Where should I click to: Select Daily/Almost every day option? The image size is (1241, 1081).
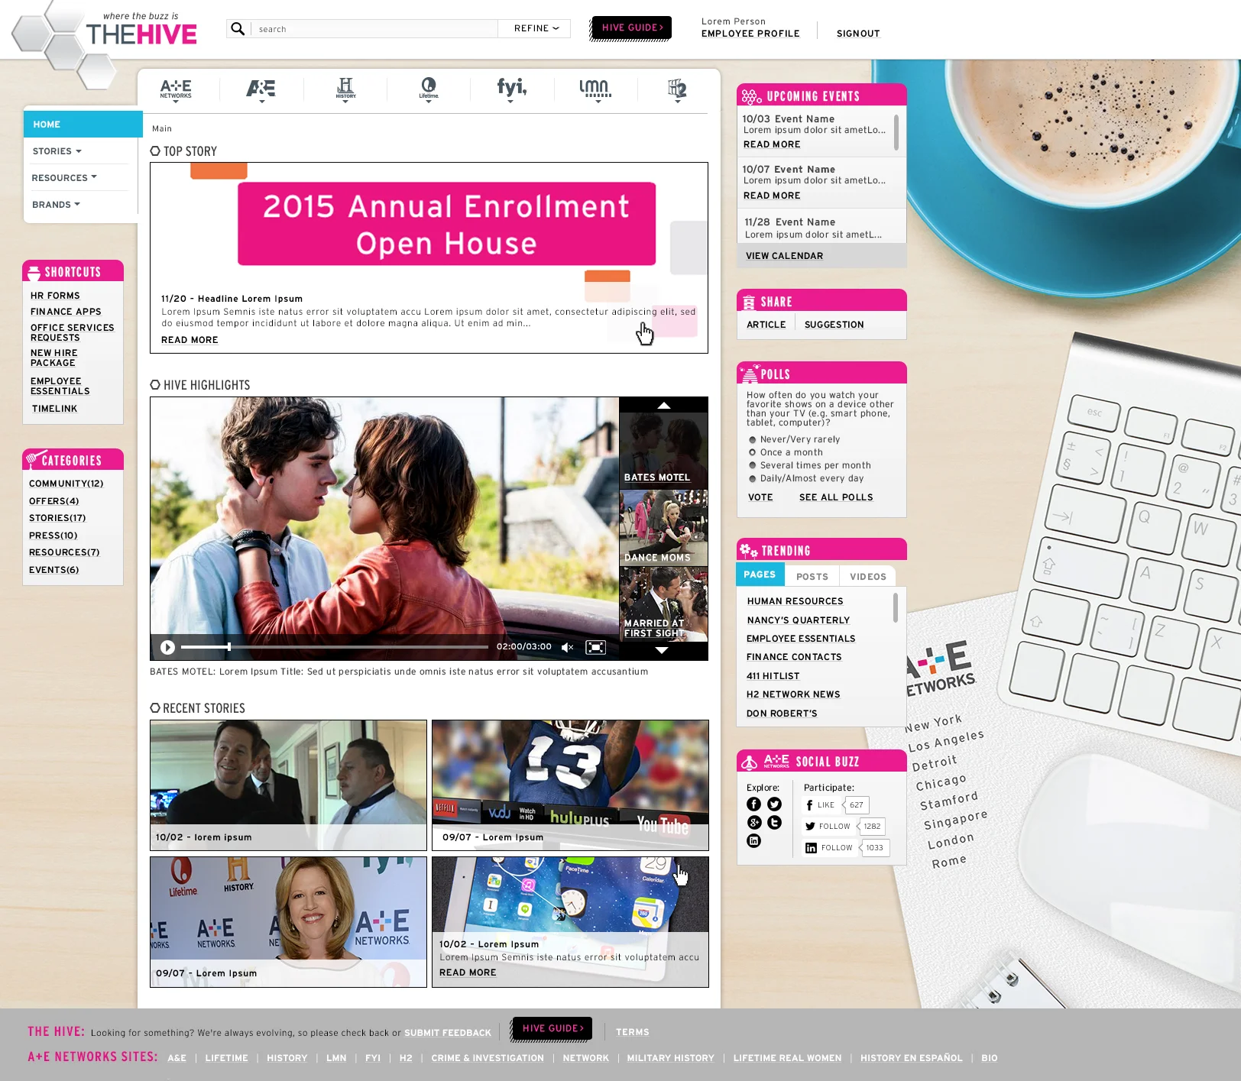(x=752, y=479)
